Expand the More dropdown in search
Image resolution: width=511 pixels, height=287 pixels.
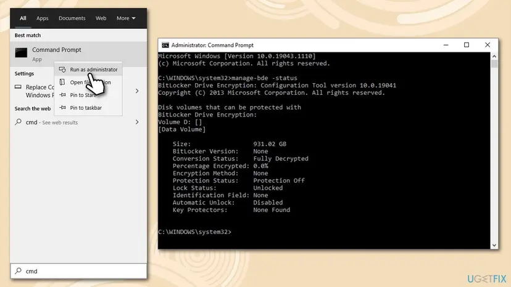click(126, 18)
